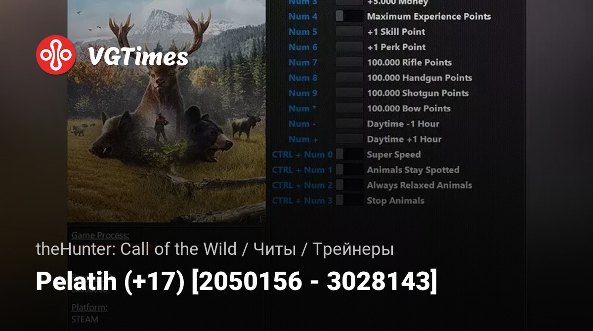Screen dimensions: 593x331
Task: Click the game cover artwork with deer
Action: tap(167, 111)
